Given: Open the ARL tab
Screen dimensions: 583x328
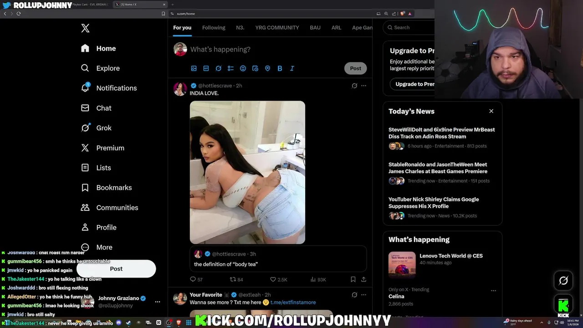Looking at the screenshot, I should pyautogui.click(x=336, y=28).
